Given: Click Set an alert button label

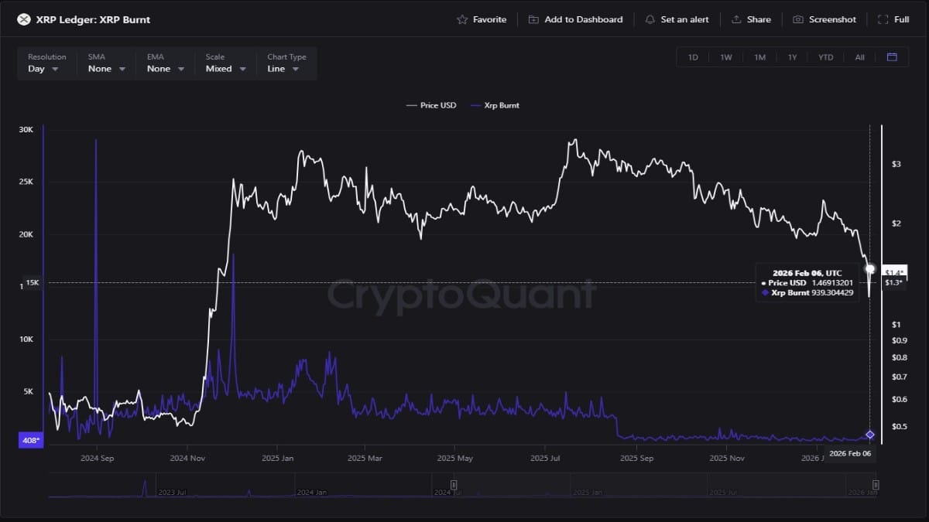Looking at the screenshot, I should [684, 19].
